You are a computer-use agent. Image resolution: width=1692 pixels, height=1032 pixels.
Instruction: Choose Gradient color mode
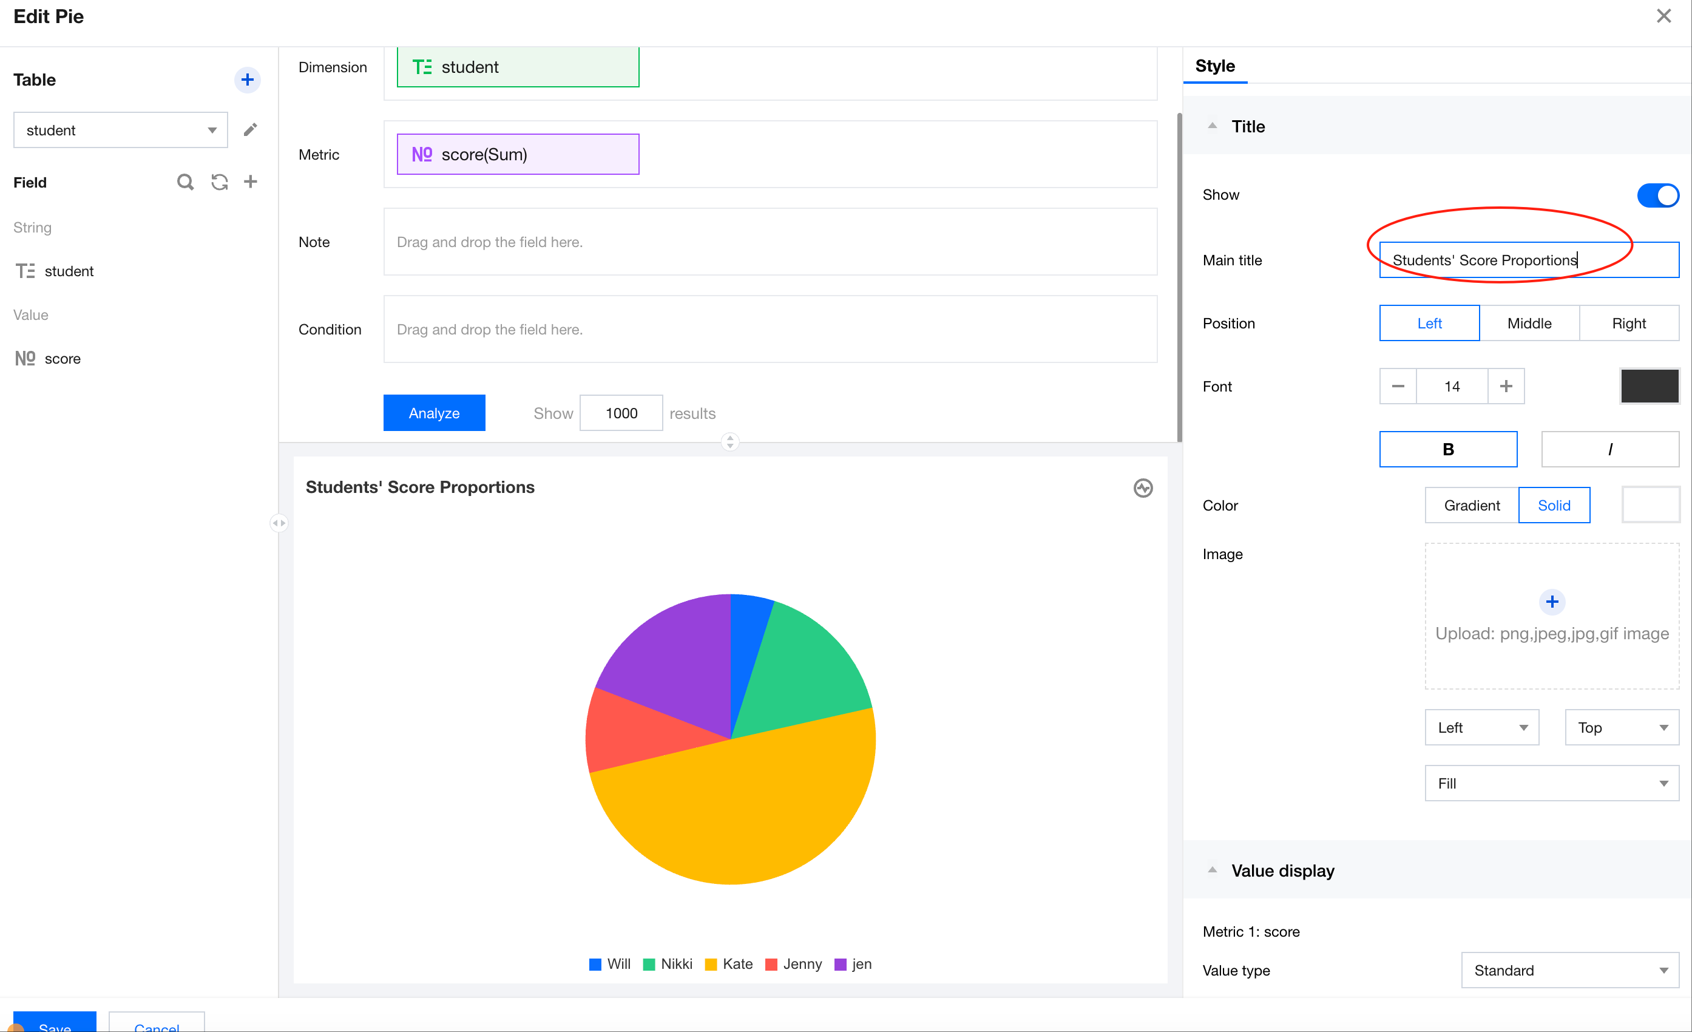tap(1471, 506)
